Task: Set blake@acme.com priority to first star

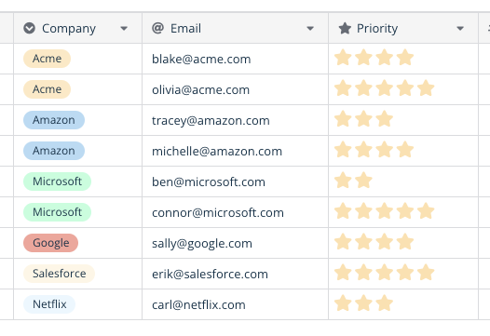Action: point(343,58)
